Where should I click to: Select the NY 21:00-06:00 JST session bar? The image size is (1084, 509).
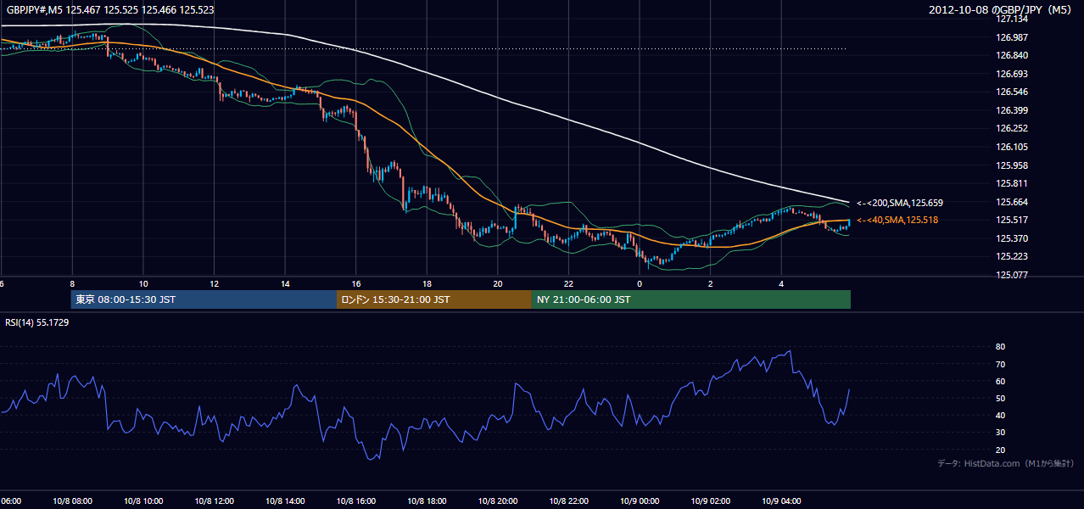(691, 299)
